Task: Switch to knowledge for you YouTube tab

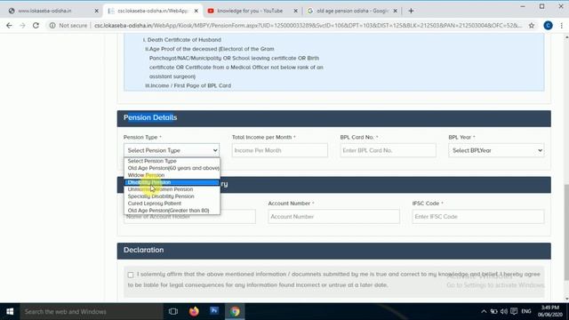Action: point(250,11)
